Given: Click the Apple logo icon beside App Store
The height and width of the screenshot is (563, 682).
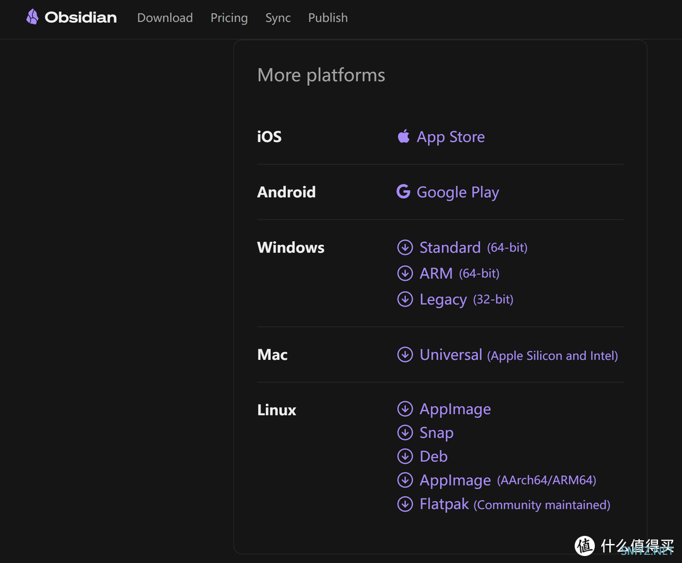Looking at the screenshot, I should [404, 136].
